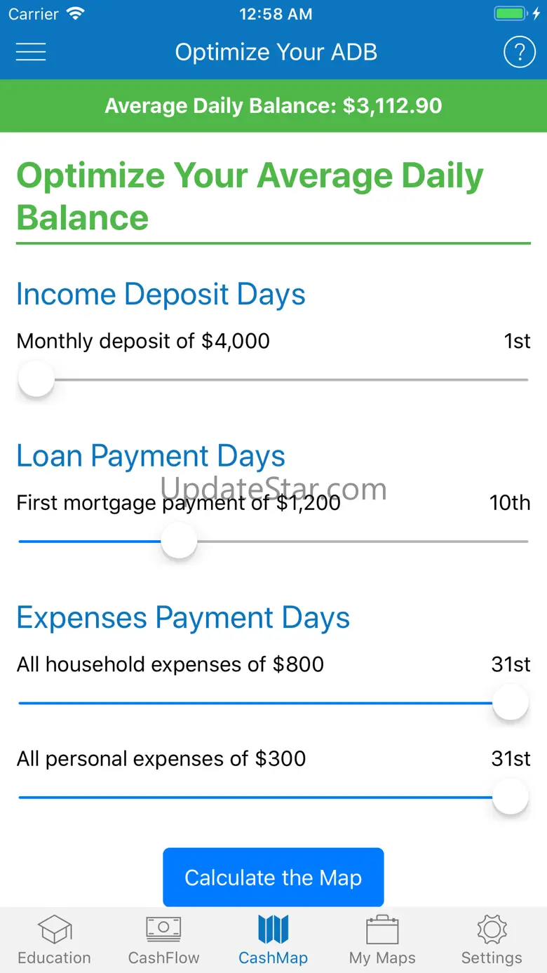Select the CashMap tab
Viewport: 547px width, 973px height.
pos(273,939)
